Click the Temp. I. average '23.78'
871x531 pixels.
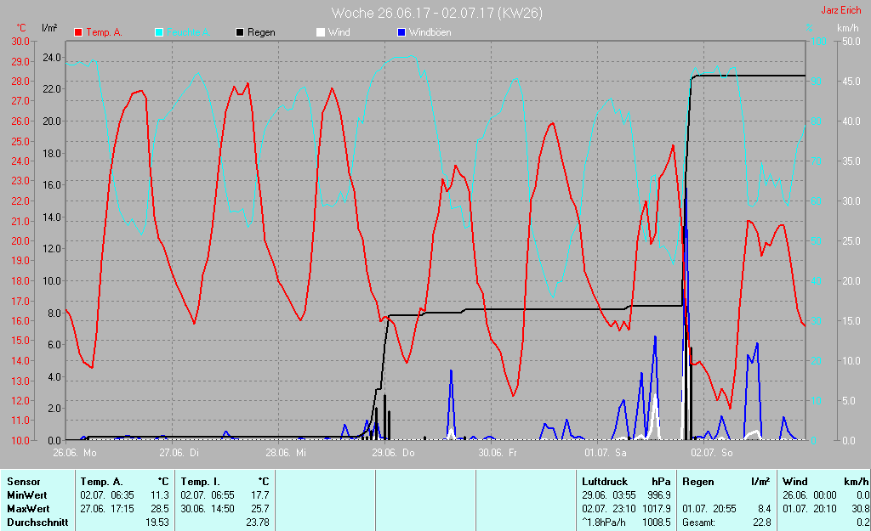pos(257,523)
